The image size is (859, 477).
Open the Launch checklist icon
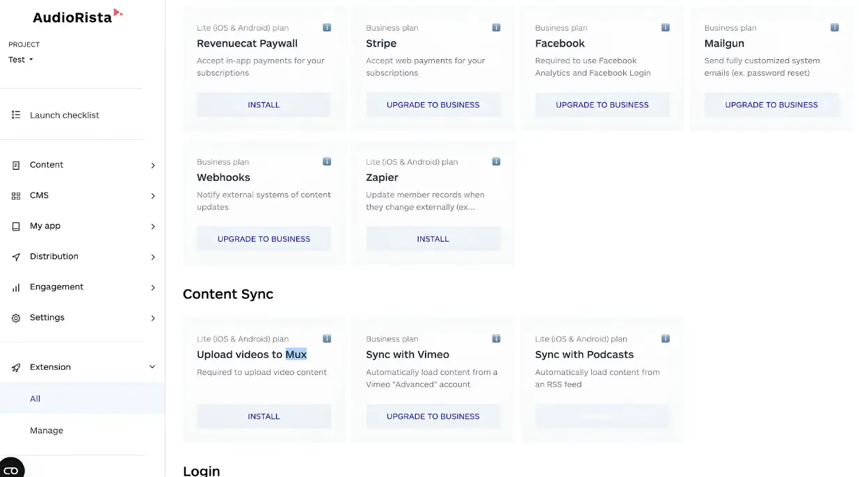[16, 115]
